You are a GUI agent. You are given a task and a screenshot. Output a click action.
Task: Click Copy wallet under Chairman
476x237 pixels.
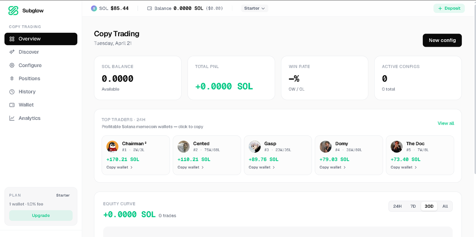point(120,167)
